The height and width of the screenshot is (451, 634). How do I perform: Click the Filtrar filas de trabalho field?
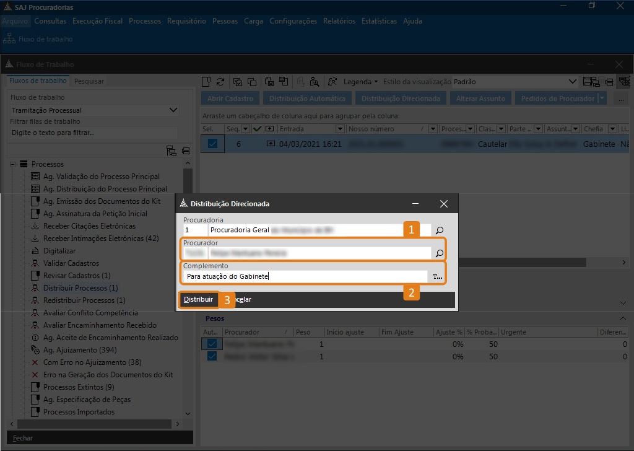[93, 133]
